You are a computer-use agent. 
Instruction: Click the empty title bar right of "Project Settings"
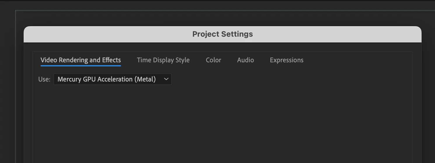pyautogui.click(x=336, y=34)
